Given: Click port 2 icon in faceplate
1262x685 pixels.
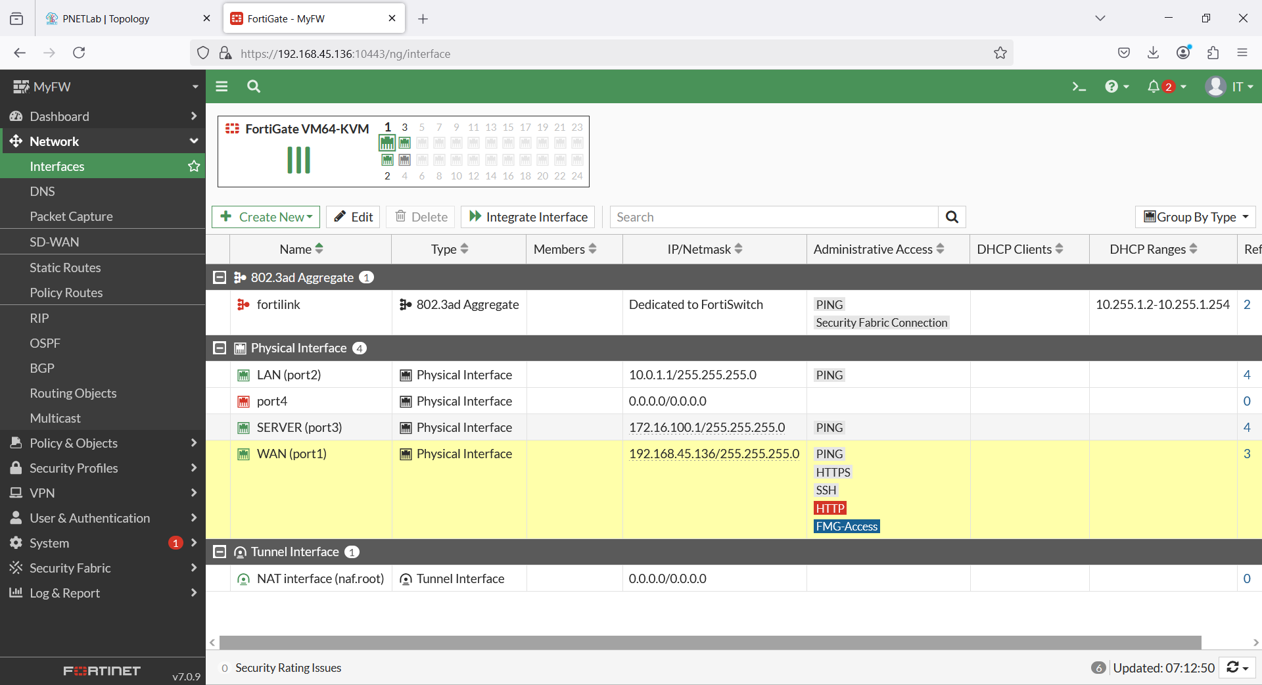Looking at the screenshot, I should (387, 160).
